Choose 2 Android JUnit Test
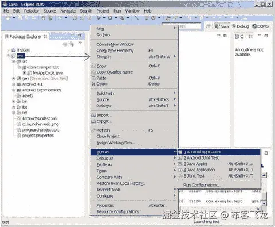Image resolution: width=275 pixels, height=227 pixels. (219, 158)
